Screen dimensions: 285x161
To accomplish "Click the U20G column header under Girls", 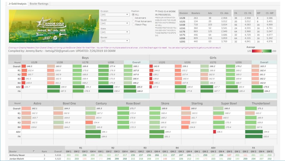I will pos(239,62).
